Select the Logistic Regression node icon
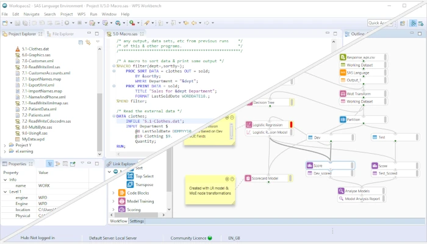Image resolution: width=427 pixels, height=244 pixels. click(x=249, y=124)
